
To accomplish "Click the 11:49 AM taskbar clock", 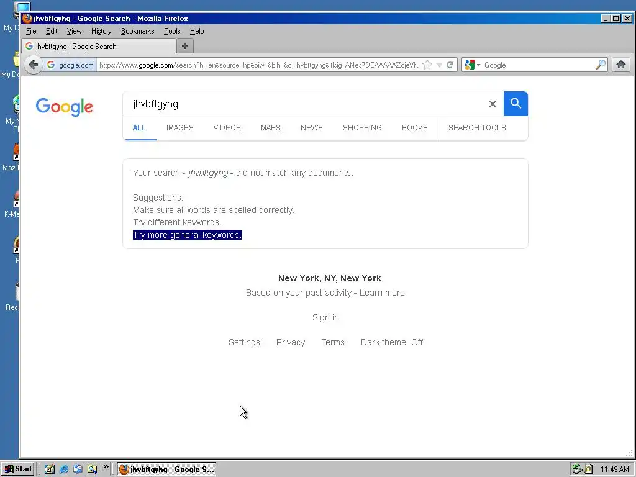I will [614, 470].
